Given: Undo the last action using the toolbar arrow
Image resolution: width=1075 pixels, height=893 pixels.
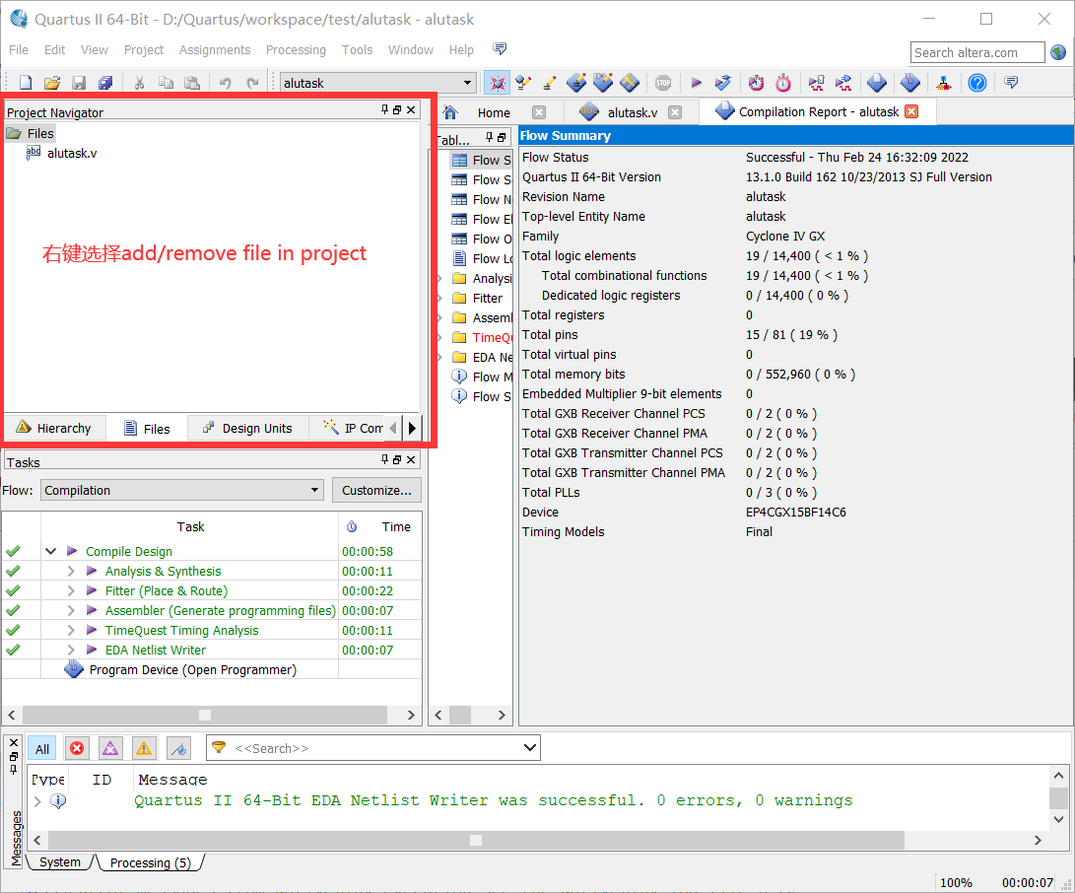Looking at the screenshot, I should [x=225, y=83].
